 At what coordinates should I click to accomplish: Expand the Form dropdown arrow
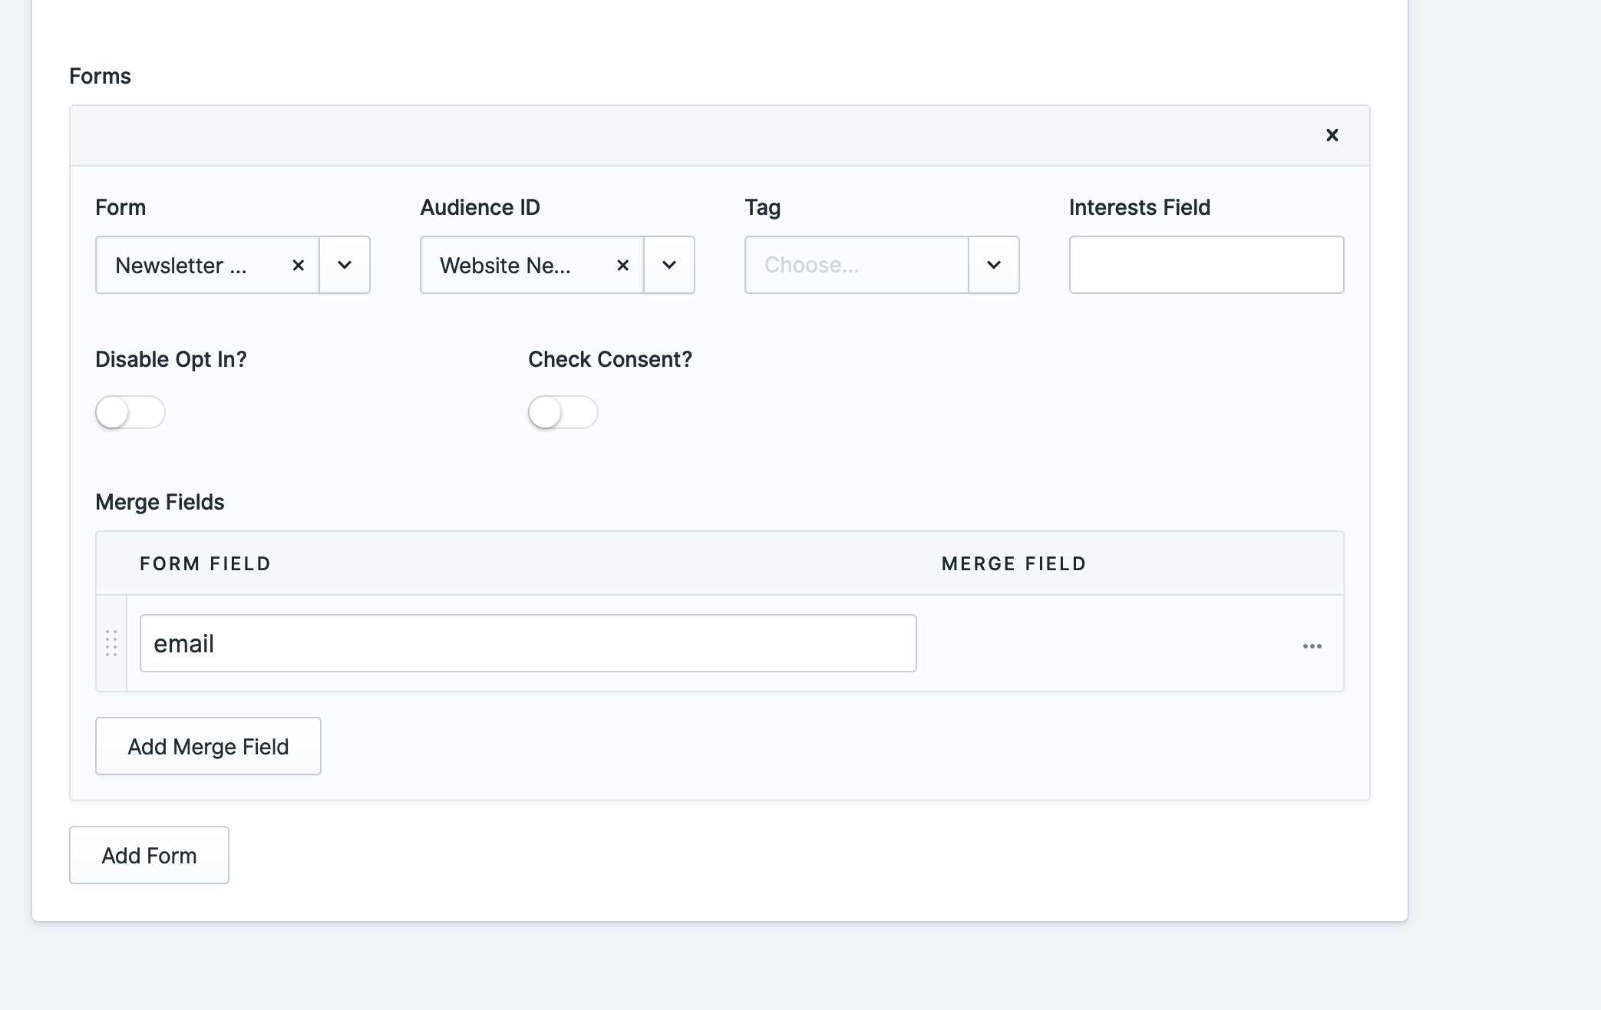pos(345,265)
